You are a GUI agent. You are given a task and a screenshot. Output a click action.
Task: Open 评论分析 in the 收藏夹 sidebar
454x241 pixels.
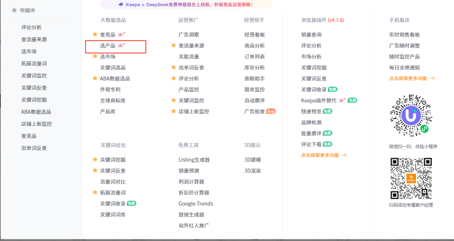click(31, 27)
